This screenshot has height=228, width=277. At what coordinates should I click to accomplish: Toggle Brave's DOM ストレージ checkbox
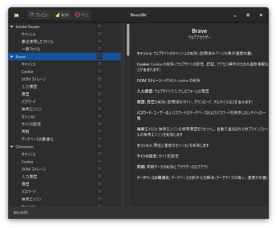point(99,79)
